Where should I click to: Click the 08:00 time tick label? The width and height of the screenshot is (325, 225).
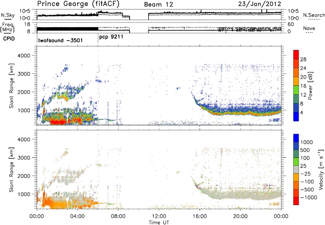pos(118,216)
